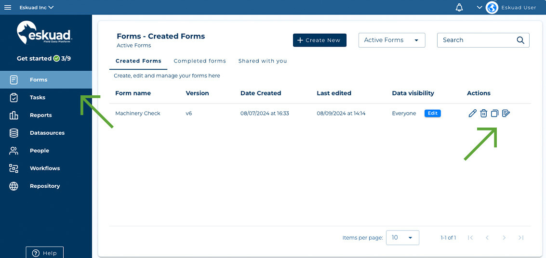546x258 pixels.
Task: Expand the Eskuad Inc organization dropdown
Action: click(x=37, y=7)
